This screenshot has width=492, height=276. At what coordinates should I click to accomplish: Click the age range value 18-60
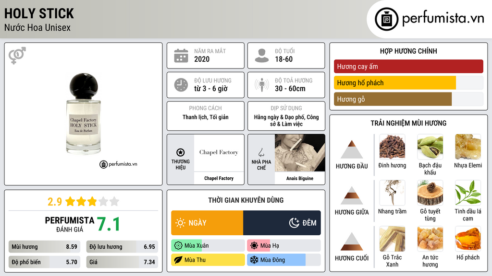tap(283, 59)
